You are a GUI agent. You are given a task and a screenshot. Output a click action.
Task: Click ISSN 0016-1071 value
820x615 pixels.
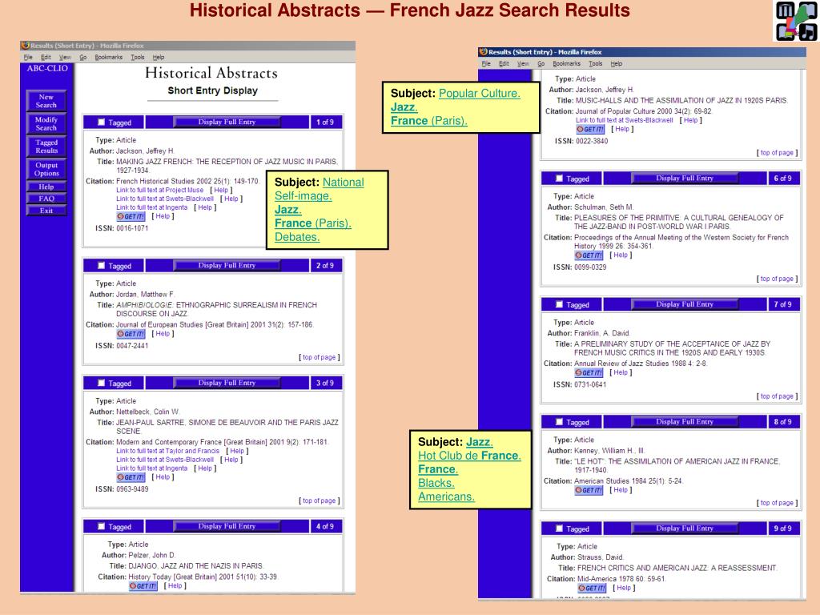tap(132, 228)
